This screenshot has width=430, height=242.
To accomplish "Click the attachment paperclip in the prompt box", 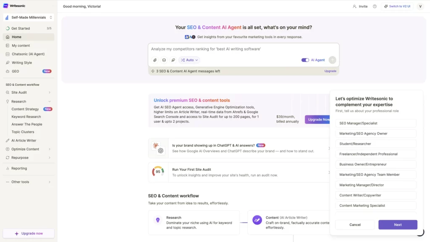I will [x=155, y=60].
